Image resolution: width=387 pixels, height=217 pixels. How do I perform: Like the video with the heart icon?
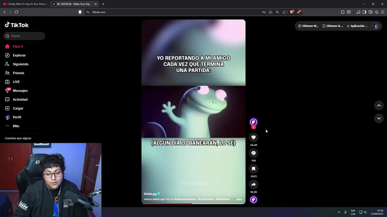(254, 137)
